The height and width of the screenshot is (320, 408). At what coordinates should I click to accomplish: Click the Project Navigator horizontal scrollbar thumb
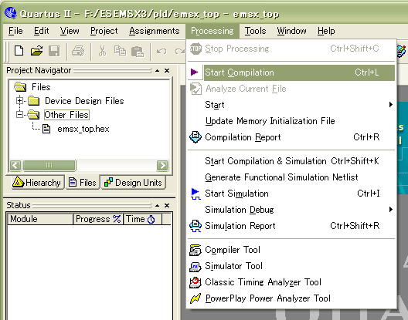coord(49,165)
